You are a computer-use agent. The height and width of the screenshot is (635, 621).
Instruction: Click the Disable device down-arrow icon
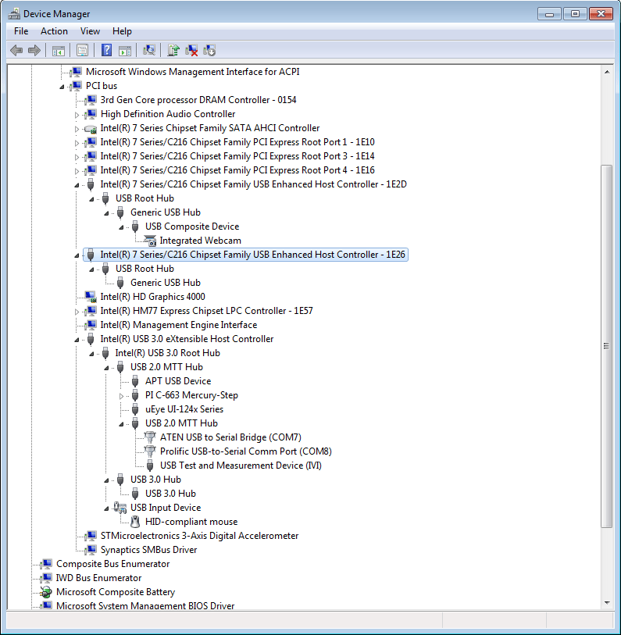click(209, 50)
